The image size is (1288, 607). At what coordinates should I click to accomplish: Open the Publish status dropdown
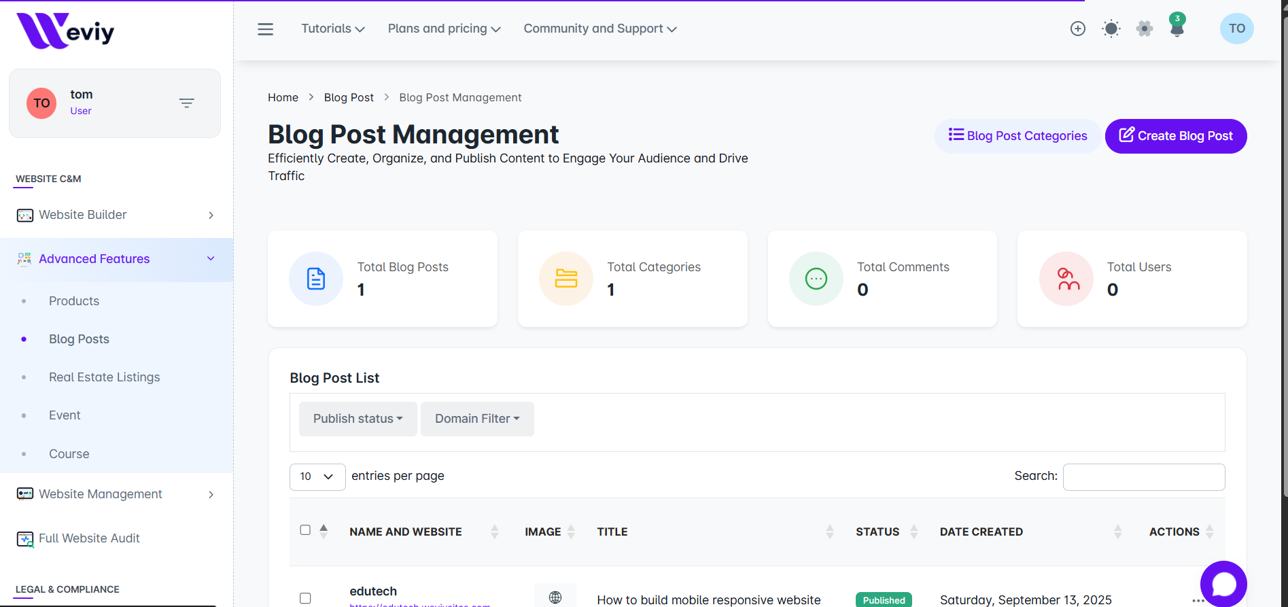pos(358,419)
